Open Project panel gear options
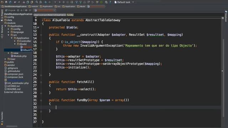Screen dimensions: 228x128 (26, 10)
